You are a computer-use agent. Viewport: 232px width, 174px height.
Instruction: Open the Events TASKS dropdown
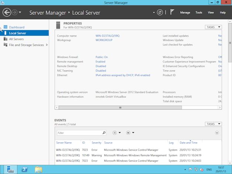click(213, 124)
